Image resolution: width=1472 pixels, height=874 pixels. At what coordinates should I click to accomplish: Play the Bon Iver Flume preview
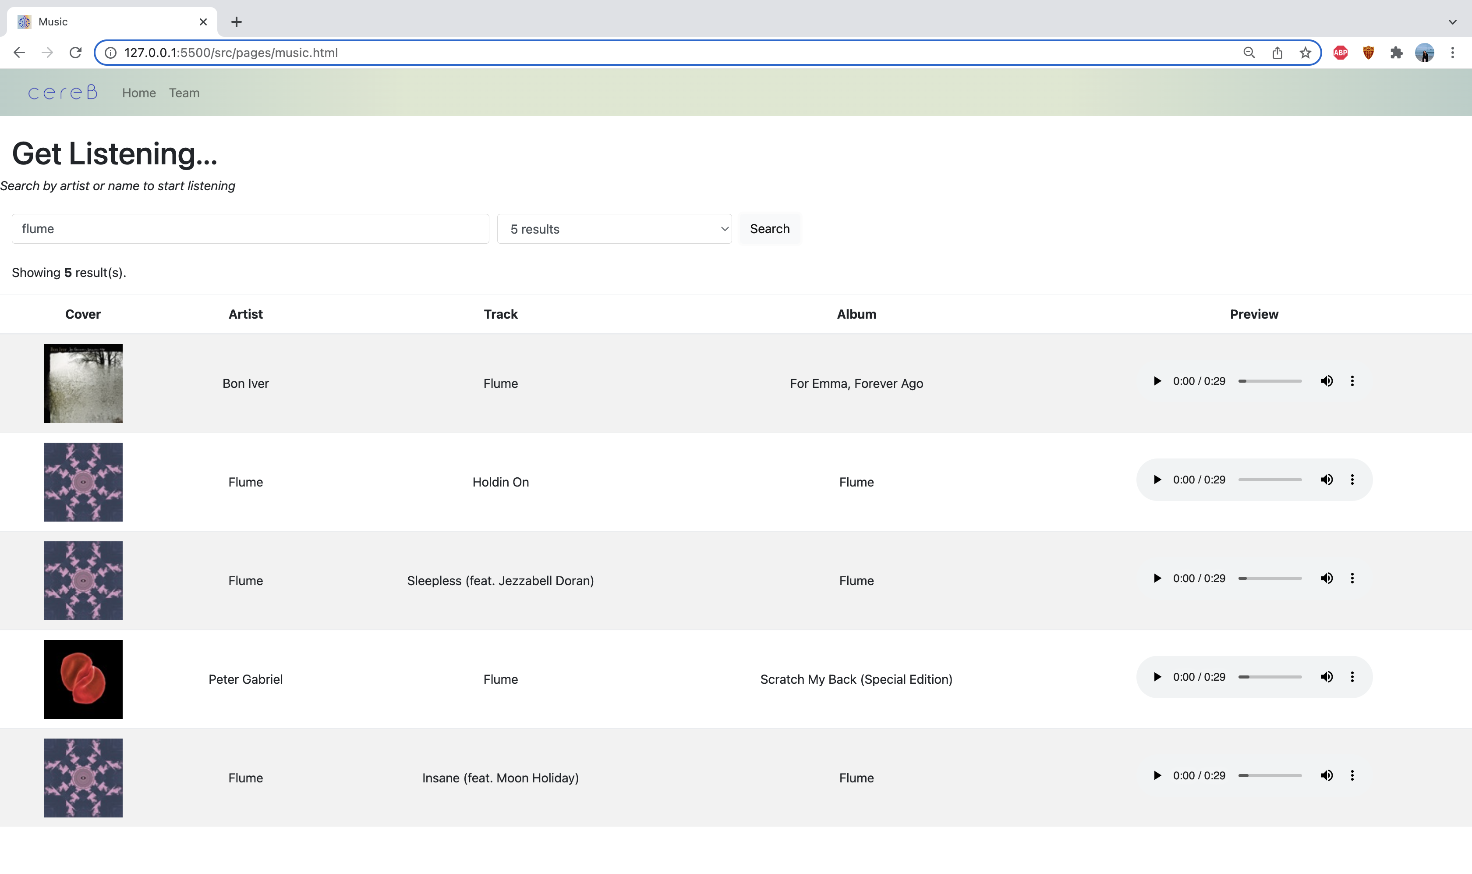(1157, 381)
